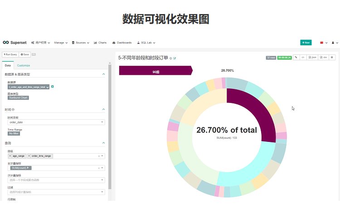Star the chart as favorite

170,58
